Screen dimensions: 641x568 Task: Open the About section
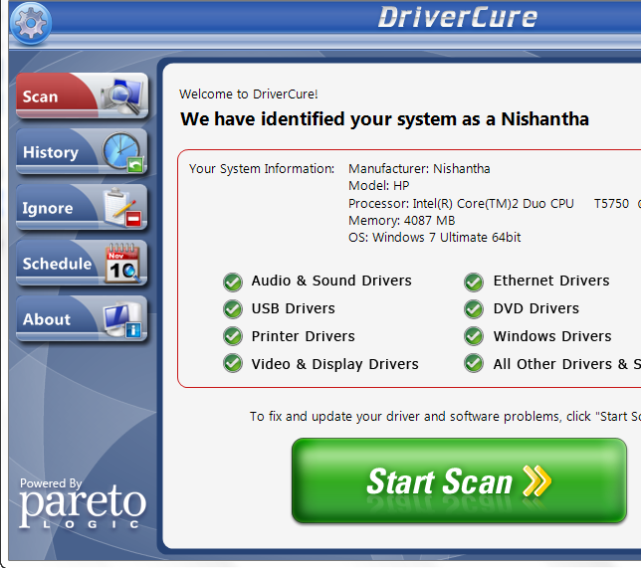82,318
